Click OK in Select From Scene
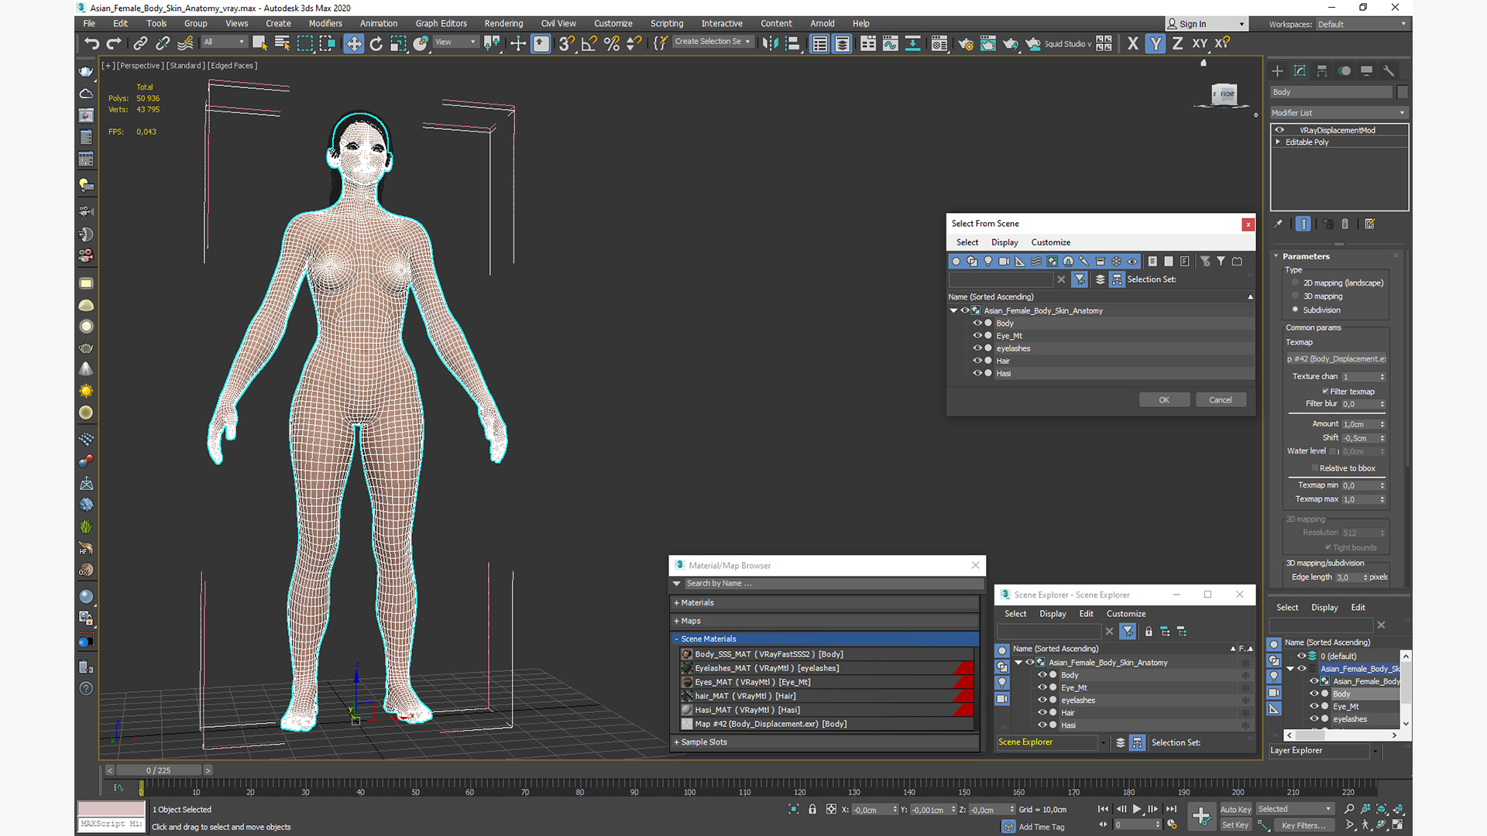Screen dimensions: 1487x836 1164,400
